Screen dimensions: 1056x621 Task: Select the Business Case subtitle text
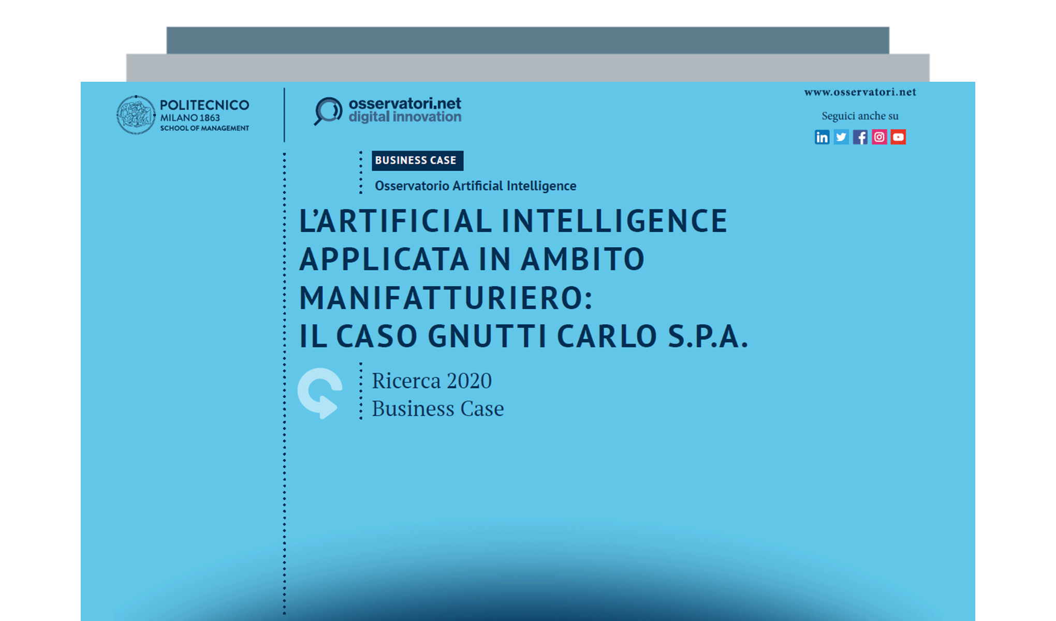point(437,408)
